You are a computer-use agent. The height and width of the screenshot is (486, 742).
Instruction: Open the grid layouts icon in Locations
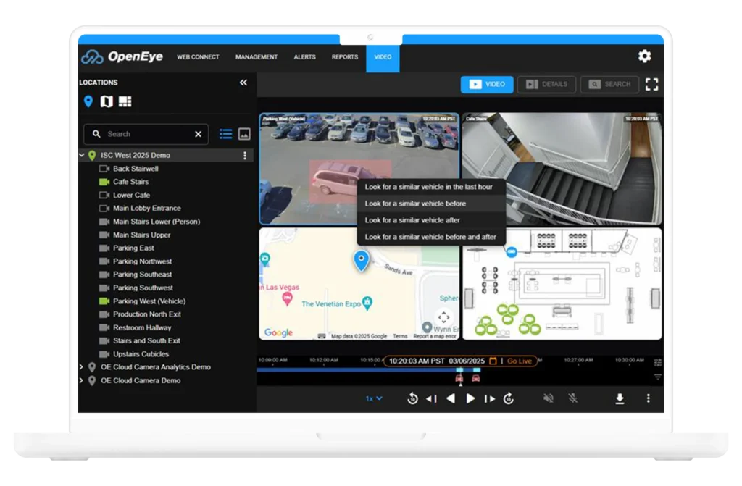125,101
